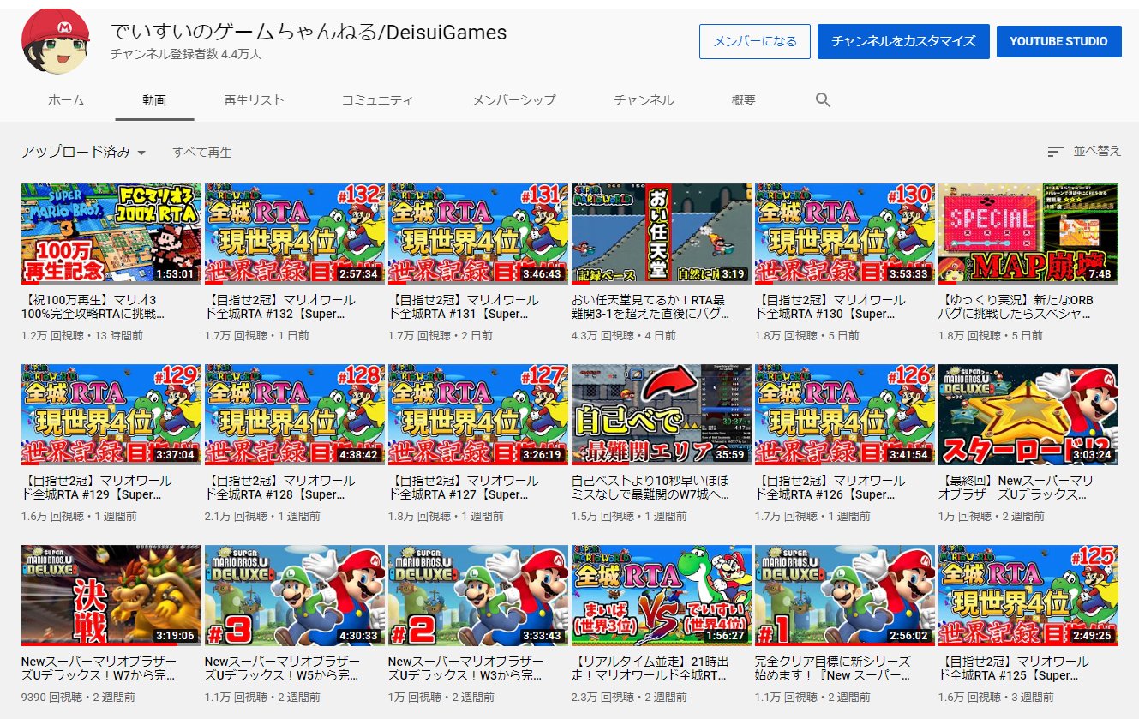Image resolution: width=1139 pixels, height=719 pixels.
Task: Open YOUTUBE STUDIO button
Action: click(x=1058, y=41)
